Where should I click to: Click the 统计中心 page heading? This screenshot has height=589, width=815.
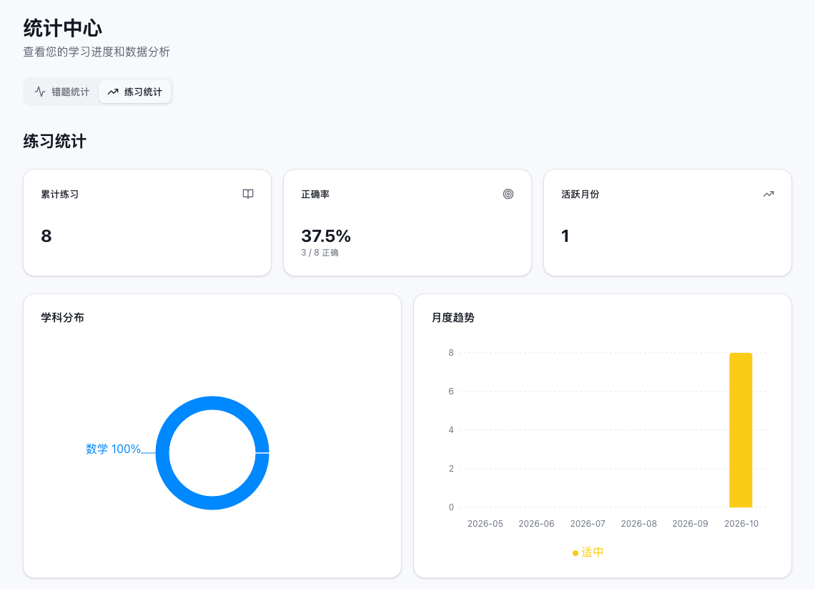coord(62,28)
